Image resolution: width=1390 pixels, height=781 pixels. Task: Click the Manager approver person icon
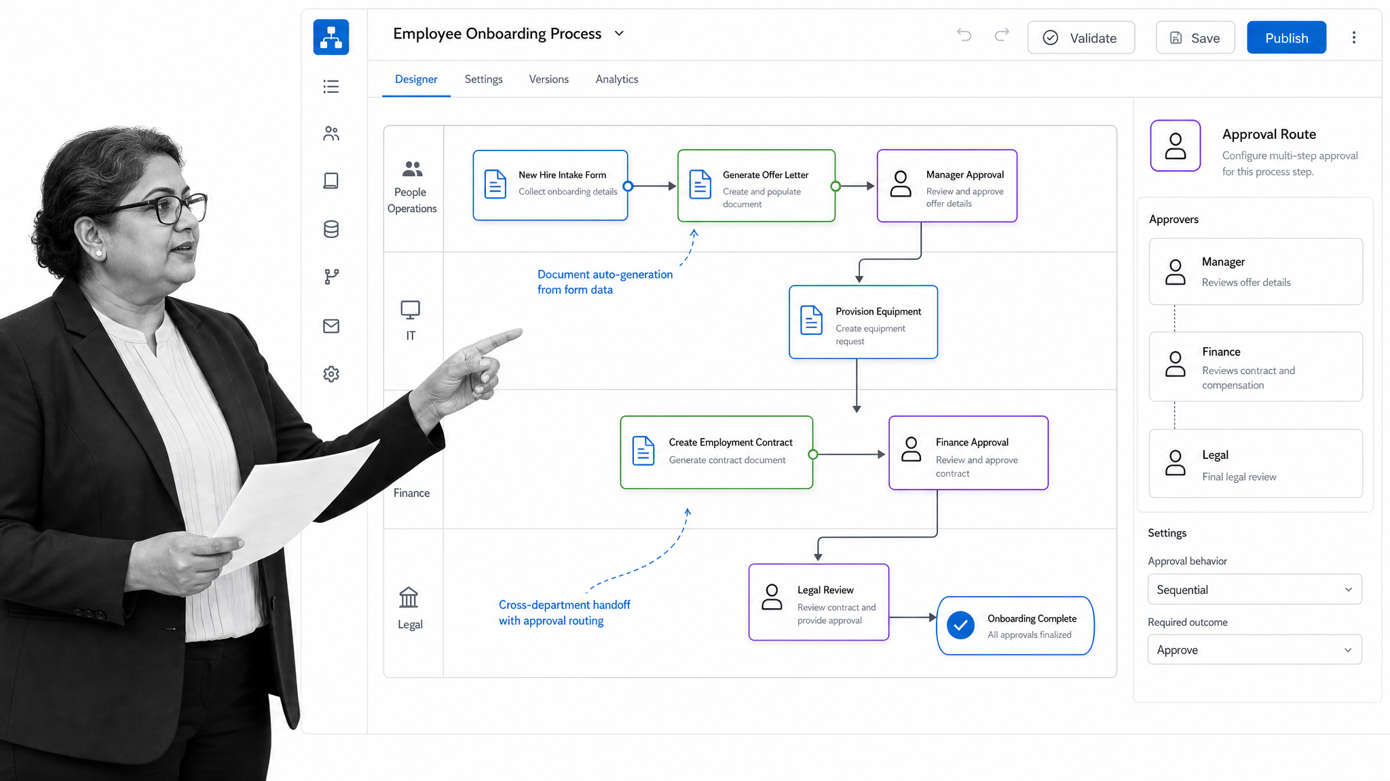1176,272
